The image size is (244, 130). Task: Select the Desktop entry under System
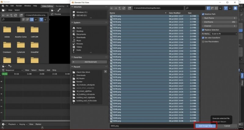point(80,31)
